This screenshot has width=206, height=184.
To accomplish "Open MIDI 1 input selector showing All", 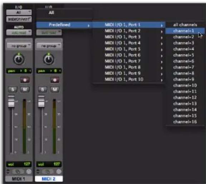I will 19,13.
